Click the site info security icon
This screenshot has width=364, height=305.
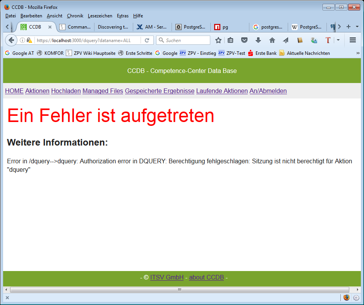(x=26, y=40)
